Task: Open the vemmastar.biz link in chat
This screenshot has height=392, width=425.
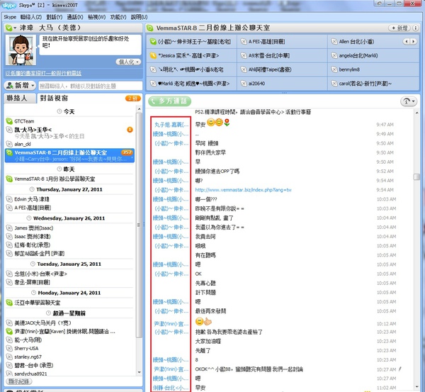Action: pos(243,190)
